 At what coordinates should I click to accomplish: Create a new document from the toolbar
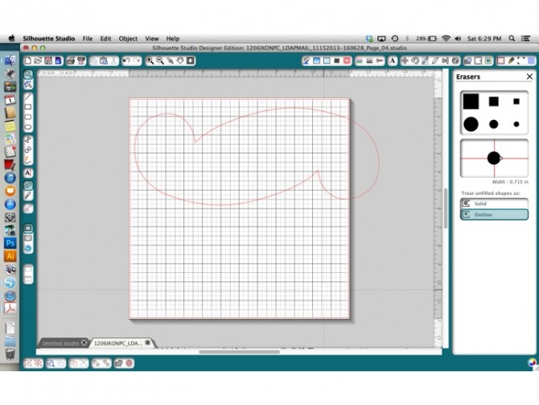click(28, 61)
